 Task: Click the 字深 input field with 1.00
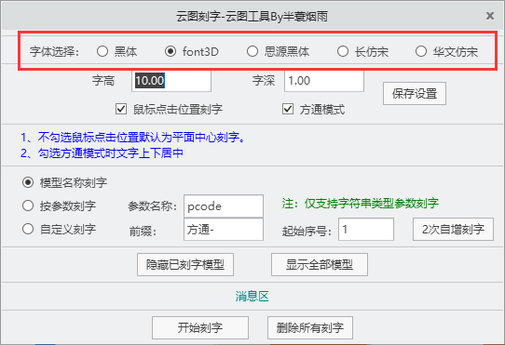click(x=324, y=80)
